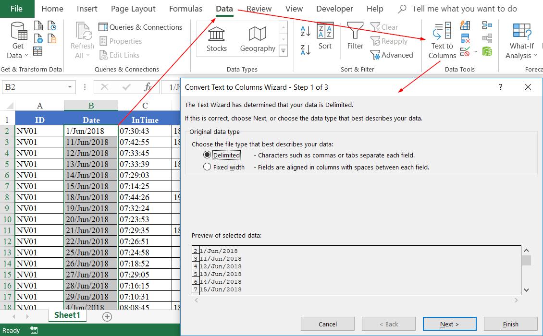This screenshot has width=543, height=336.
Task: Click the Recent Sources icon
Action: 52,25
